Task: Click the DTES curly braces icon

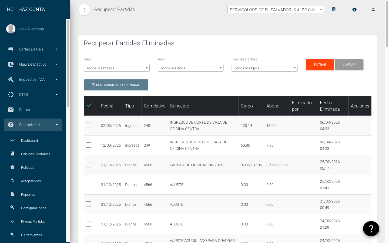Action: pos(11,94)
